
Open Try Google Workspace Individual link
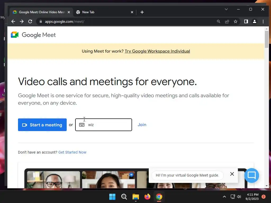click(157, 51)
